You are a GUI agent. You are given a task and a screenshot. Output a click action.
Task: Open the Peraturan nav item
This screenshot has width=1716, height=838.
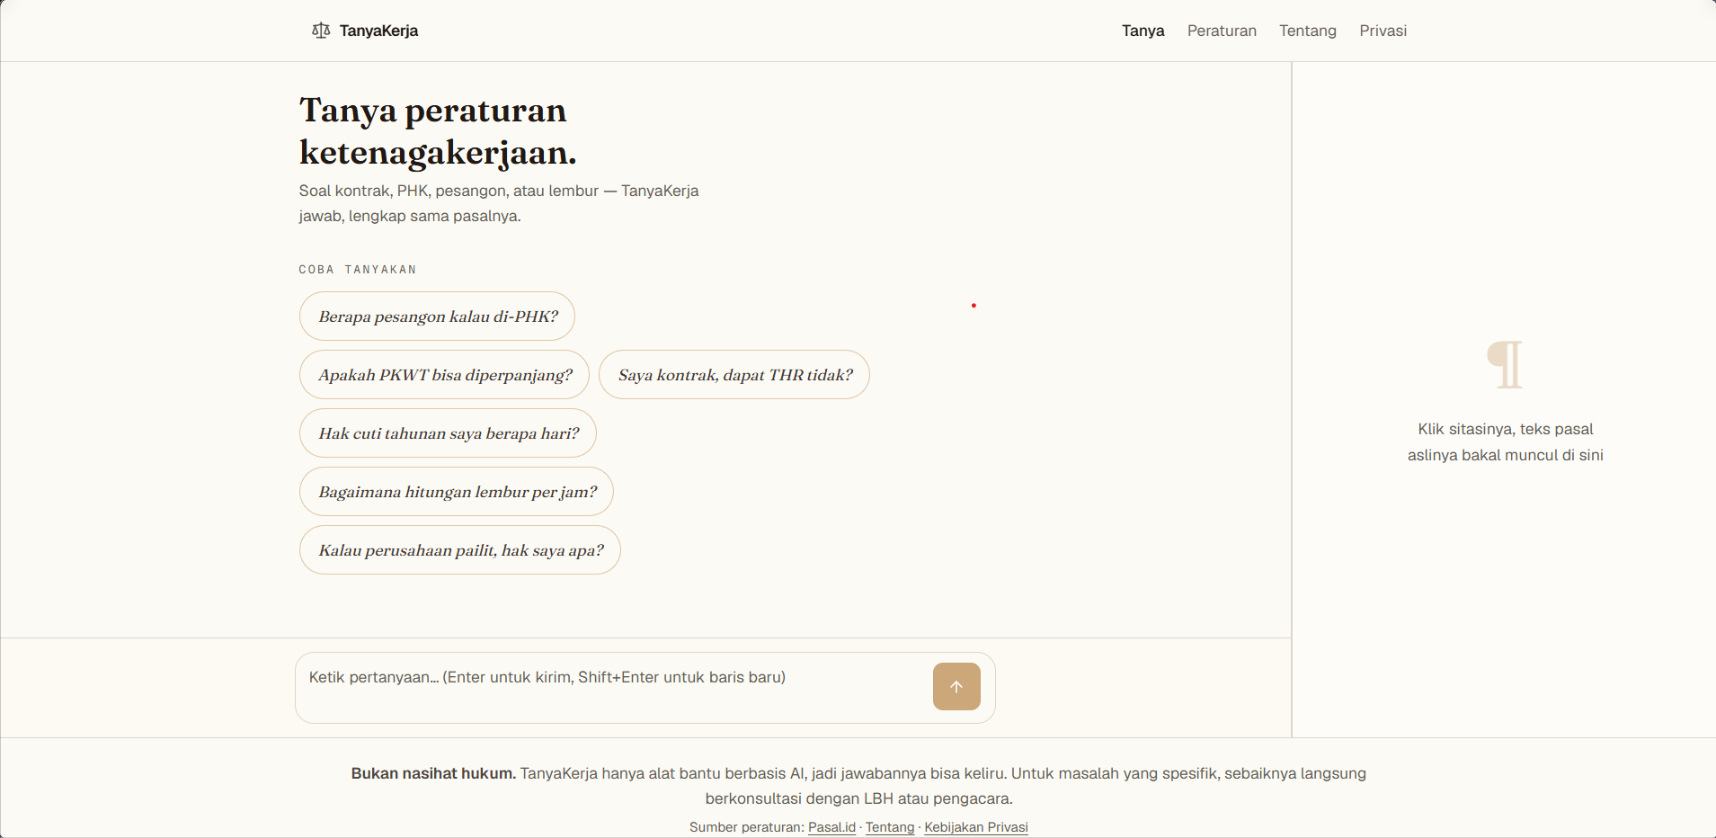tap(1222, 31)
